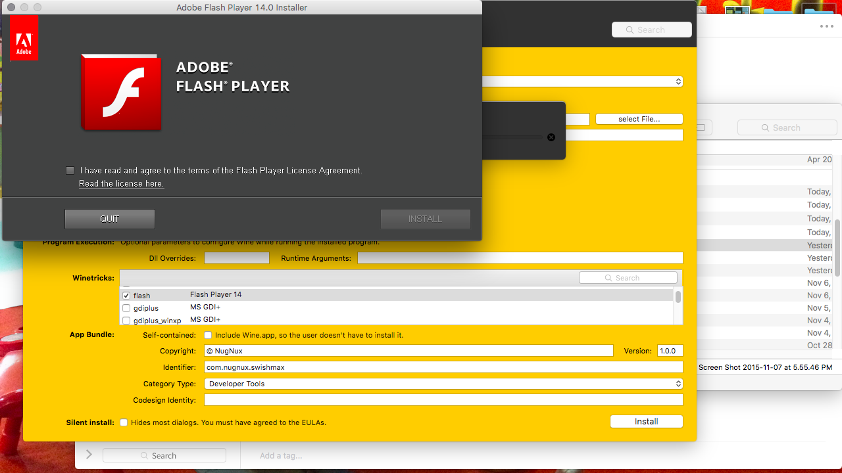Click the "Add a tag..." input field
This screenshot has height=473, width=842.
click(x=281, y=455)
